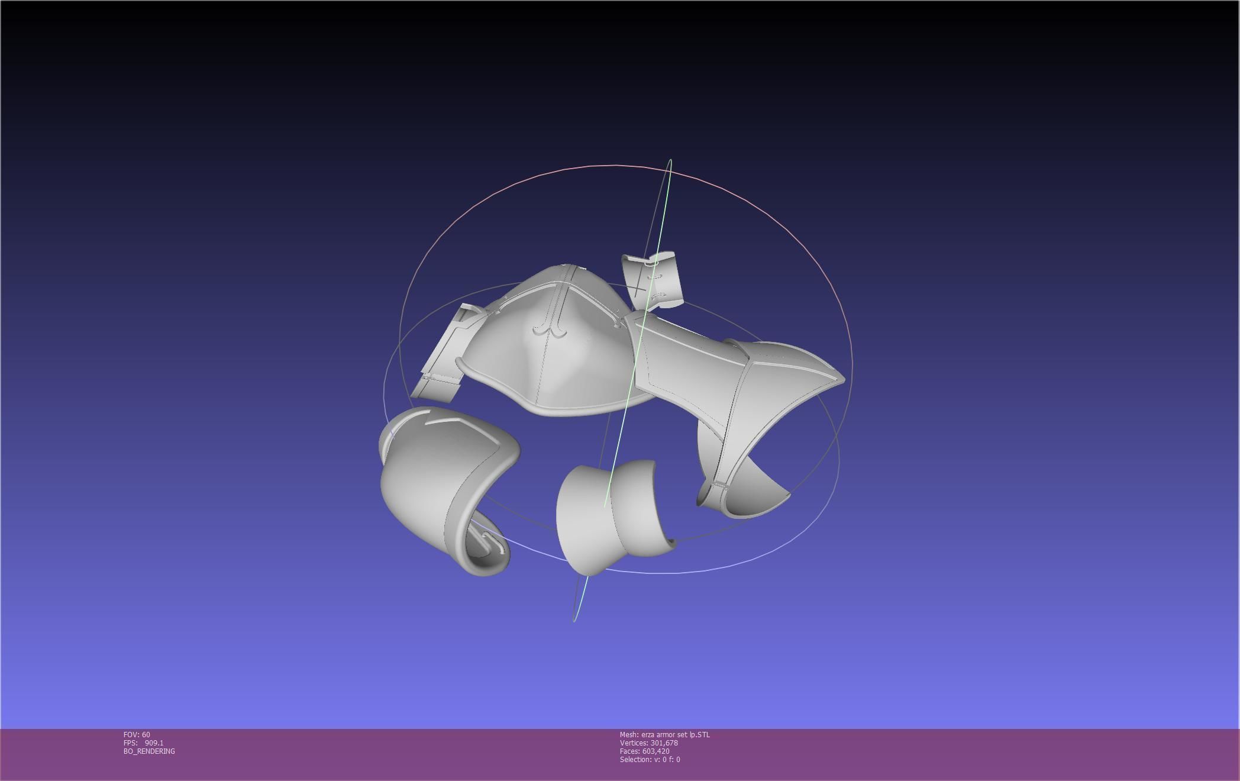Click the Selection: v: 0 f: 0 text
1240x781 pixels.
[650, 760]
